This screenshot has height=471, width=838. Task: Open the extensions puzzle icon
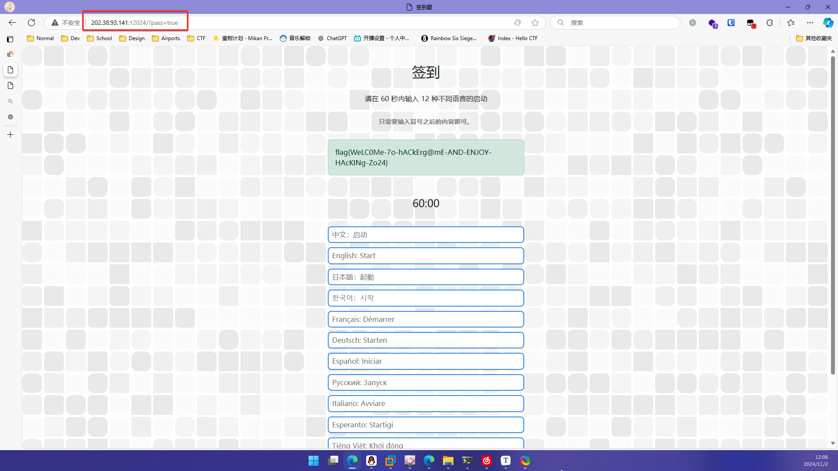[x=769, y=23]
